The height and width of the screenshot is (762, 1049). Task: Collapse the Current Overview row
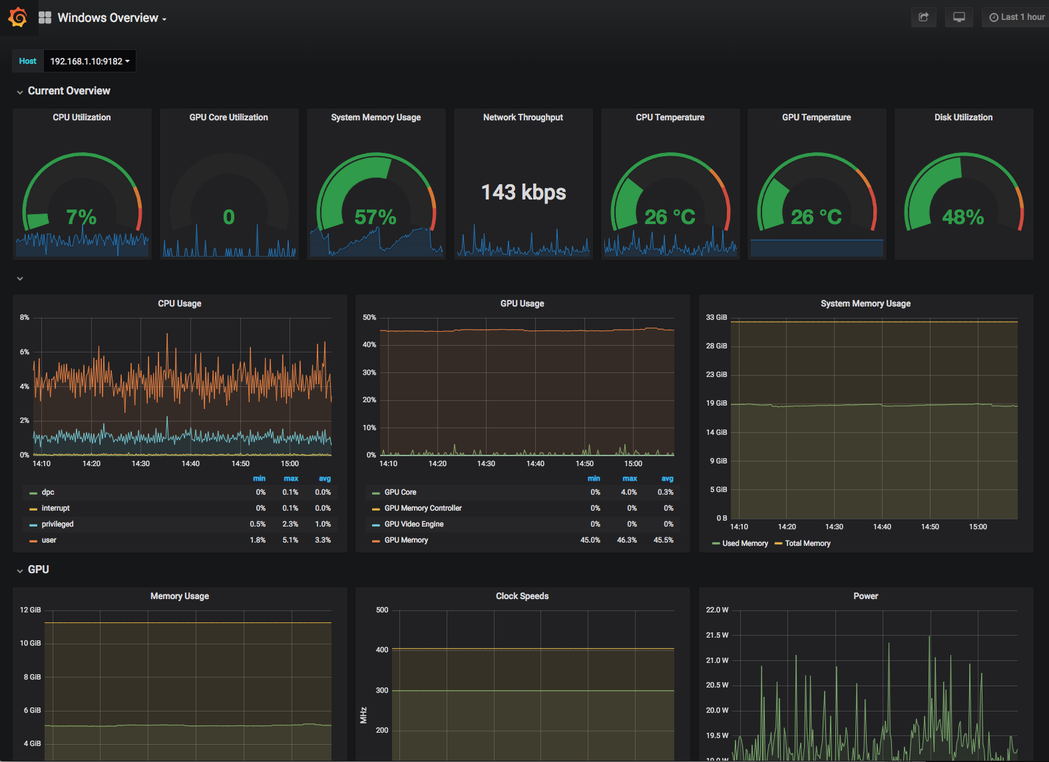[69, 91]
